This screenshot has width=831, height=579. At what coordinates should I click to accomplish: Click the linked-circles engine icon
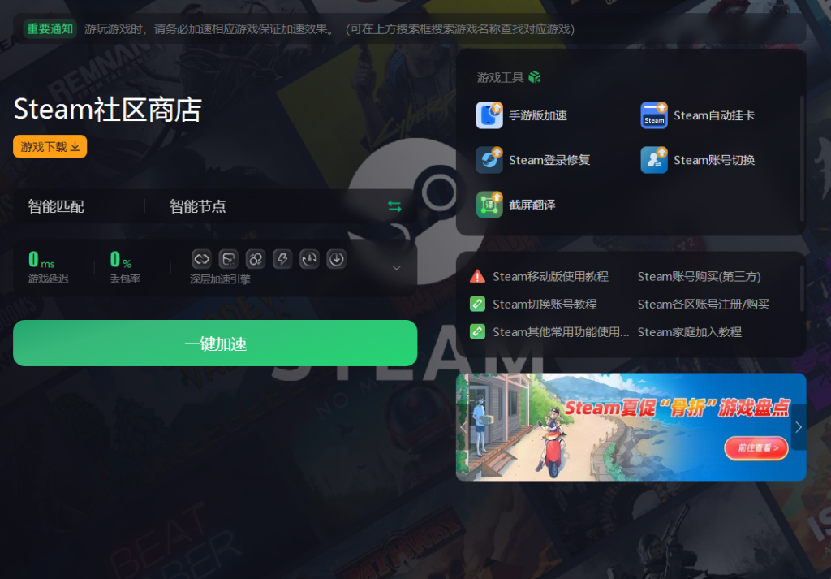tap(256, 259)
